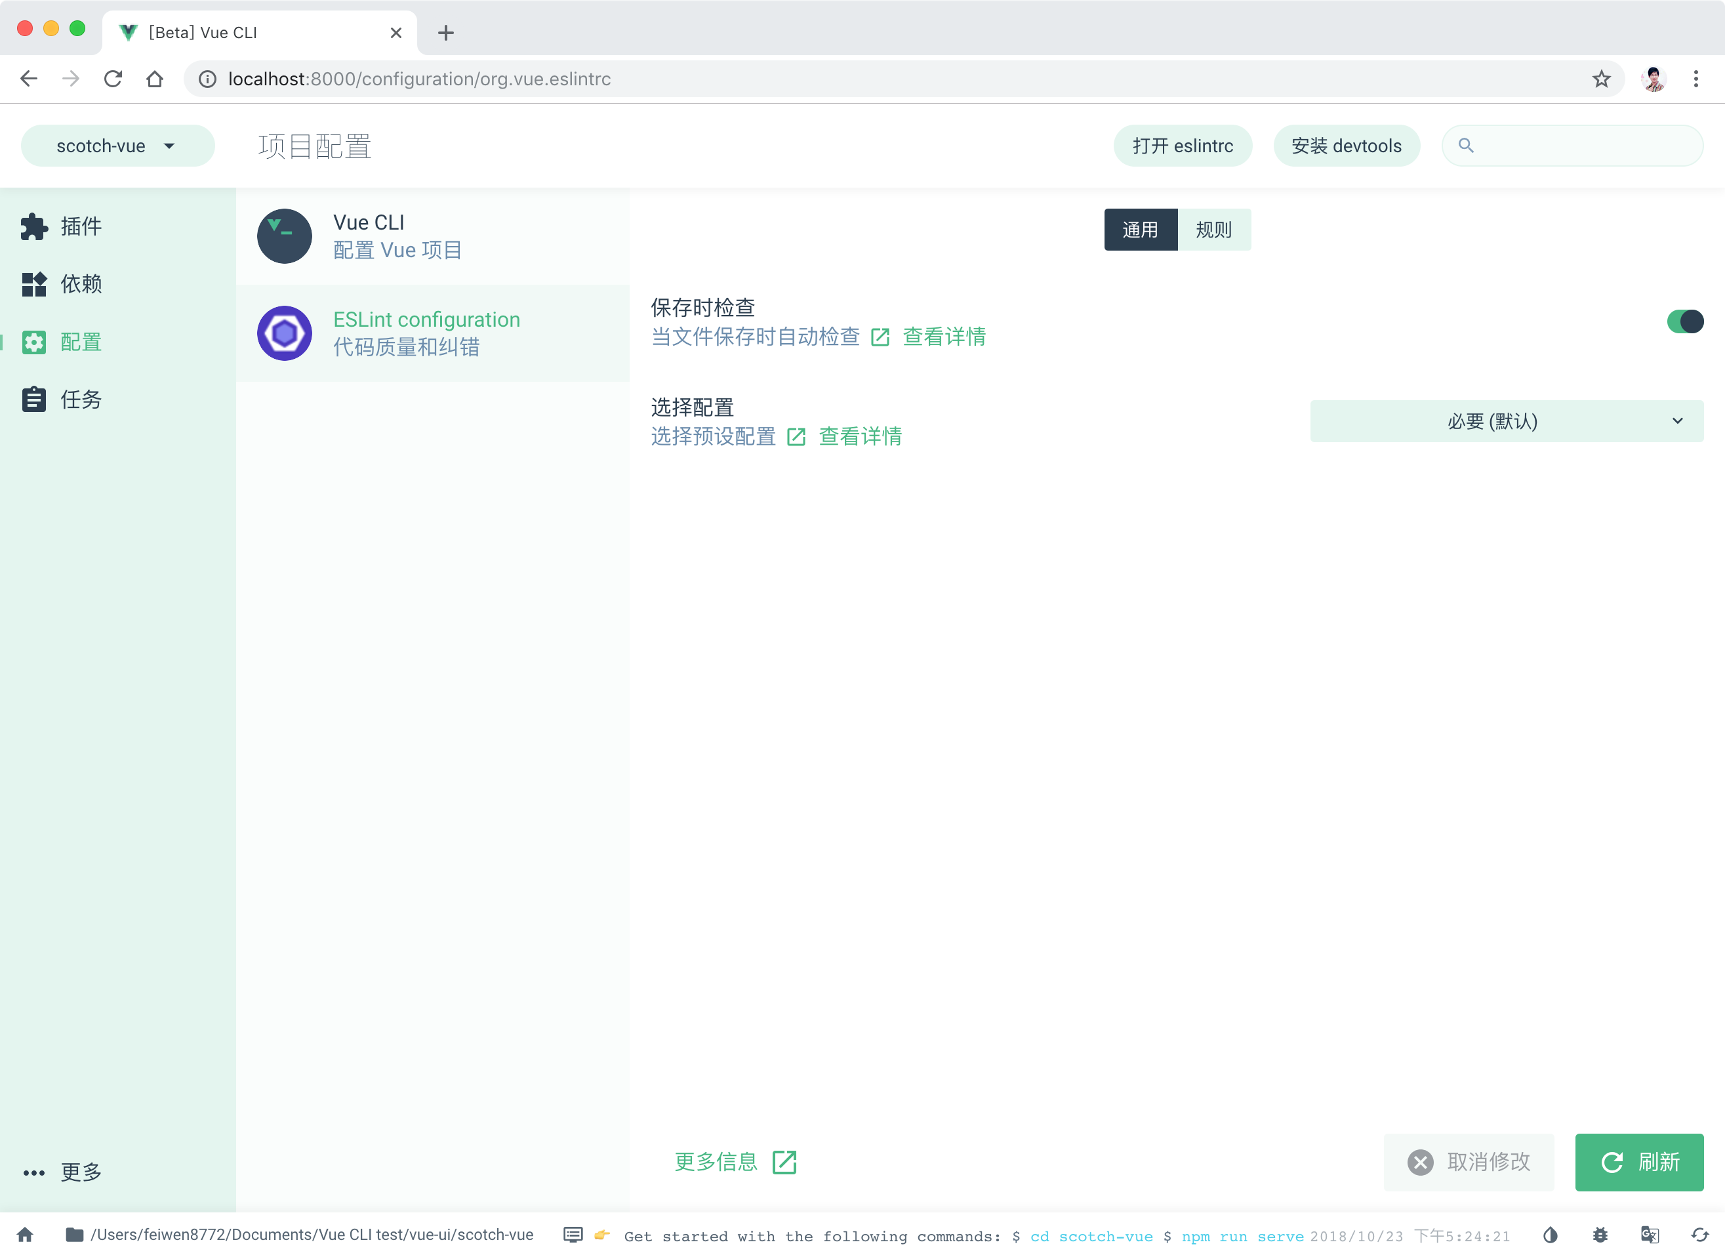
Task: Click external link icon next to 更多信息
Action: [x=784, y=1162]
